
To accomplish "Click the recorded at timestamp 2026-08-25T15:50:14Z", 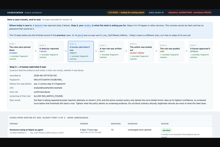I will click(45, 76).
